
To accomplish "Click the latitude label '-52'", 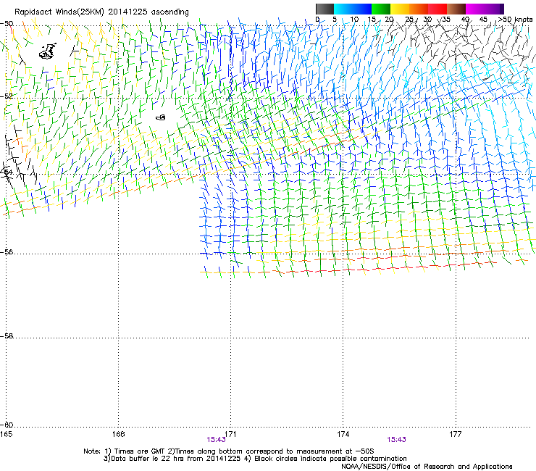I will (7, 96).
